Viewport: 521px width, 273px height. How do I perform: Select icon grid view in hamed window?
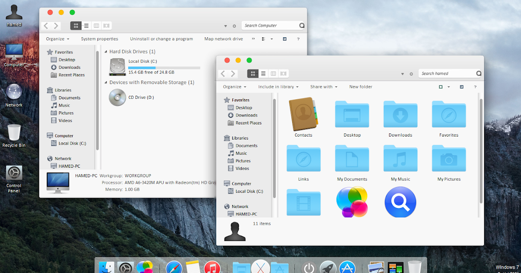pos(253,74)
